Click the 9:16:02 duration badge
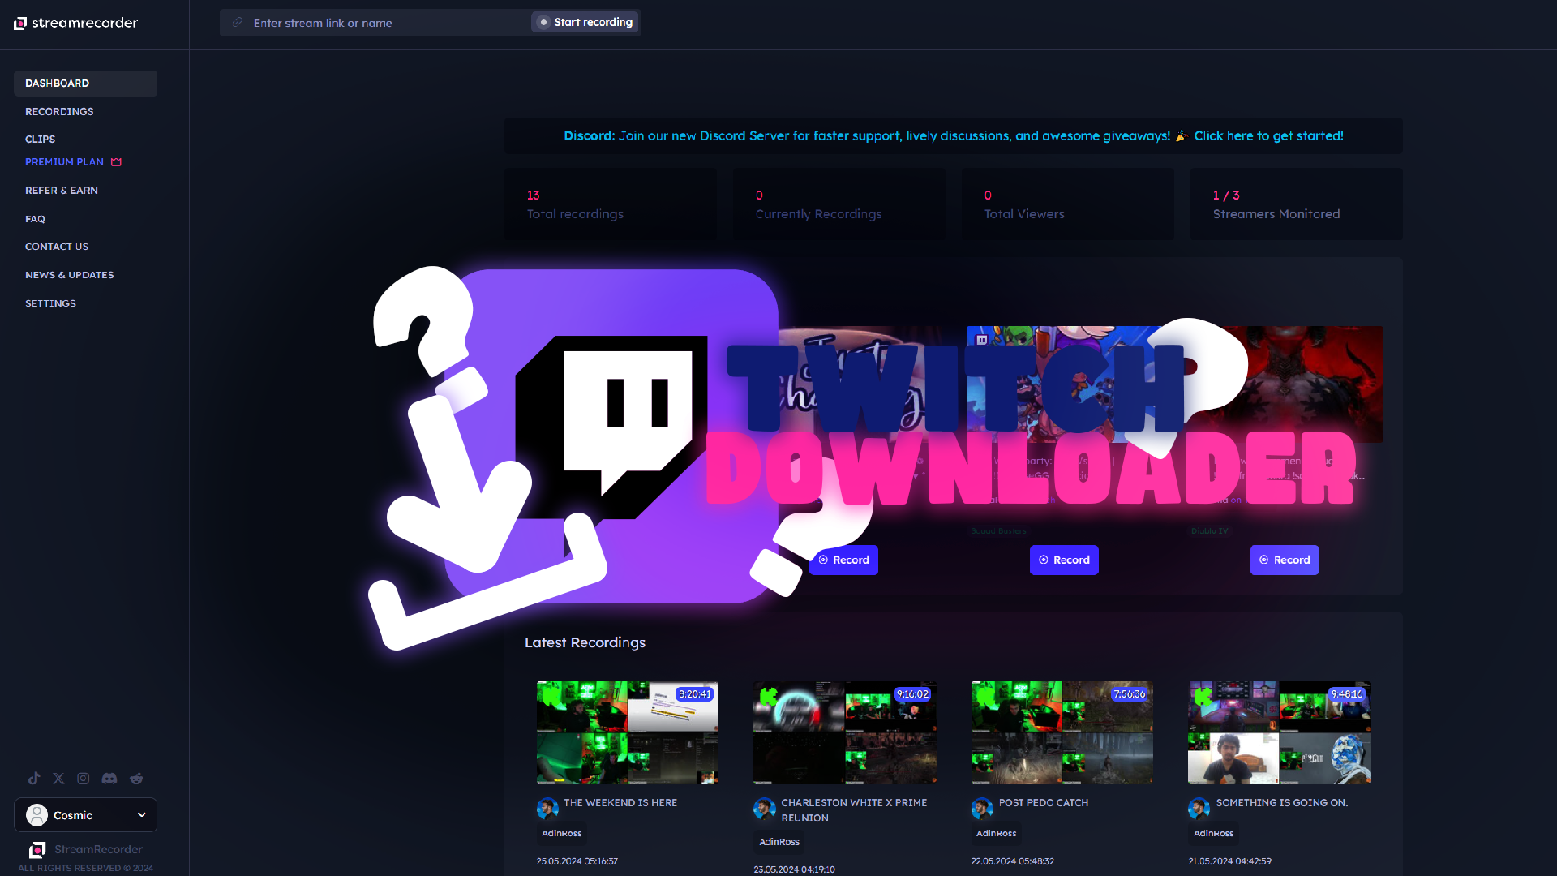This screenshot has height=876, width=1557. 912,694
